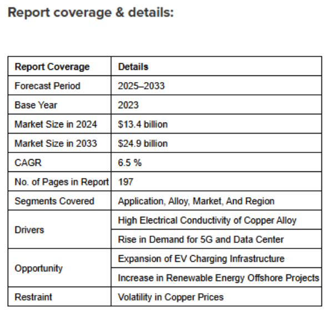This screenshot has width=328, height=310.
Task: Click the '2025–2033' value
Action: [x=142, y=86]
